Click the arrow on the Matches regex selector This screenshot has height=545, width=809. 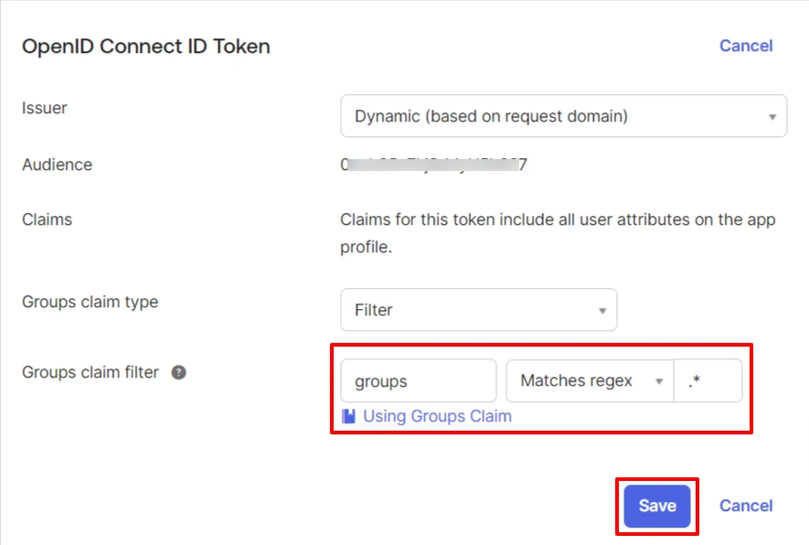[x=660, y=380]
